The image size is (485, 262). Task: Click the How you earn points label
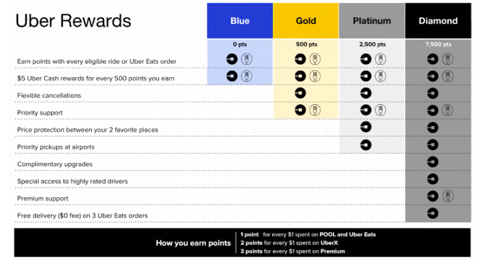pos(193,243)
